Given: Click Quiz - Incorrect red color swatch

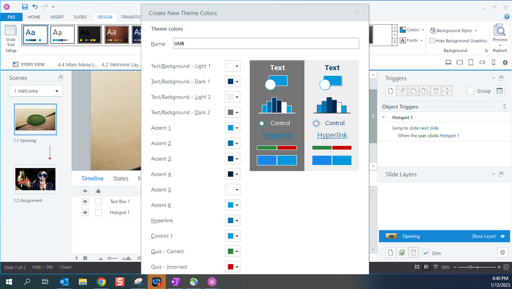Looking at the screenshot, I should [x=231, y=267].
